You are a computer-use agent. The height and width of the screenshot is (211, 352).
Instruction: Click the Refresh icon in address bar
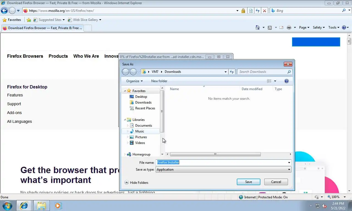click(x=258, y=11)
